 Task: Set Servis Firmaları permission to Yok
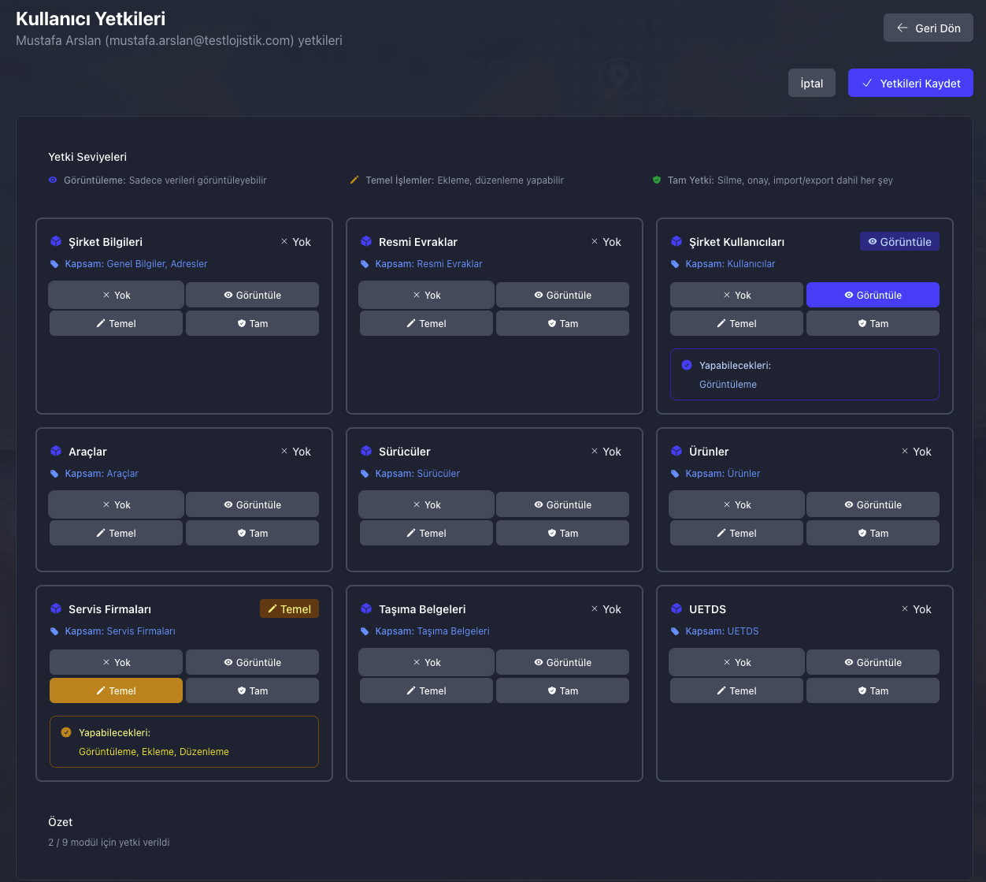click(x=116, y=663)
